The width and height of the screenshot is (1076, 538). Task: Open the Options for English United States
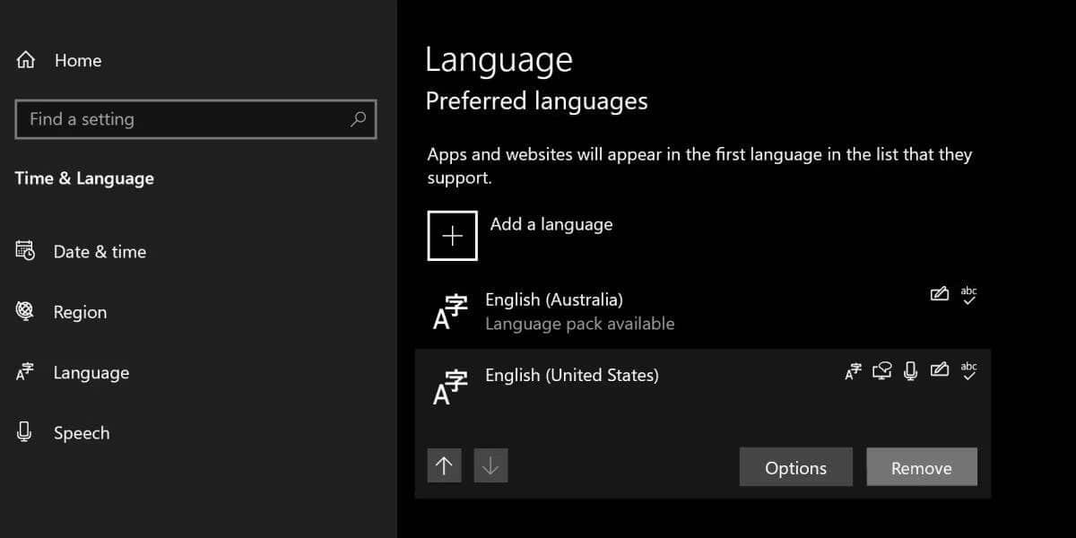[x=795, y=467]
